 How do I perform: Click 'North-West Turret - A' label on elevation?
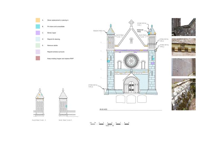click(x=120, y=36)
